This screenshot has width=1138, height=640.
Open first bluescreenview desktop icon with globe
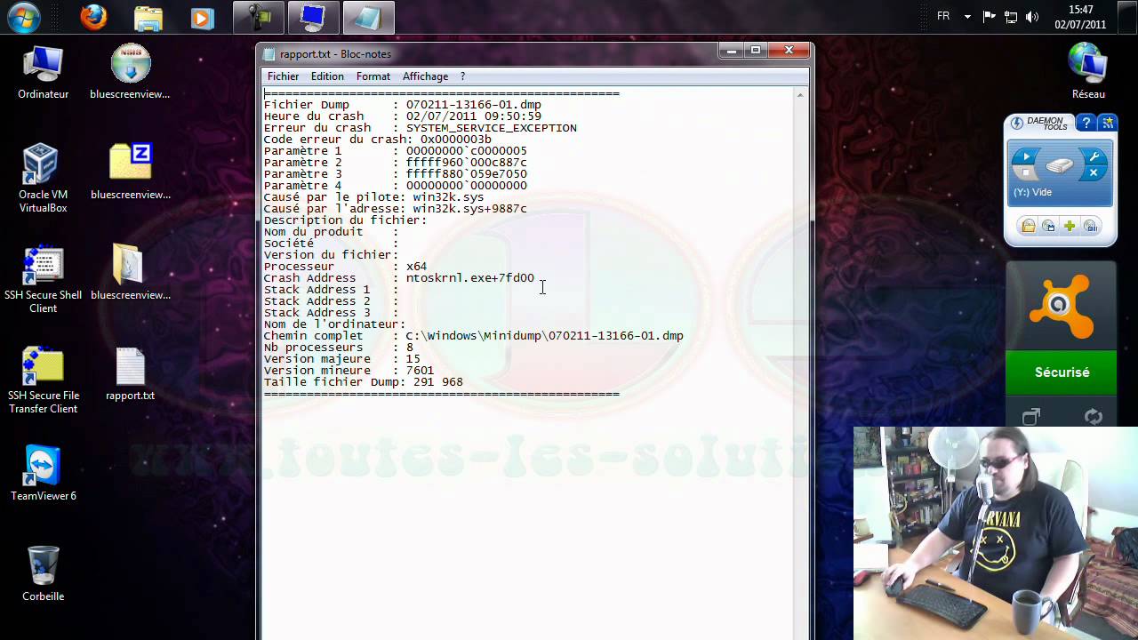pos(130,71)
